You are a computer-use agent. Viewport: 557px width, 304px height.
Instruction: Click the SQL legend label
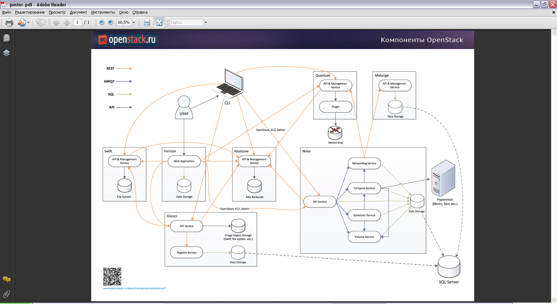111,94
